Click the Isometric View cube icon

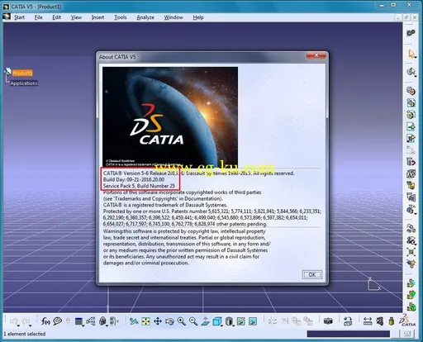click(217, 321)
